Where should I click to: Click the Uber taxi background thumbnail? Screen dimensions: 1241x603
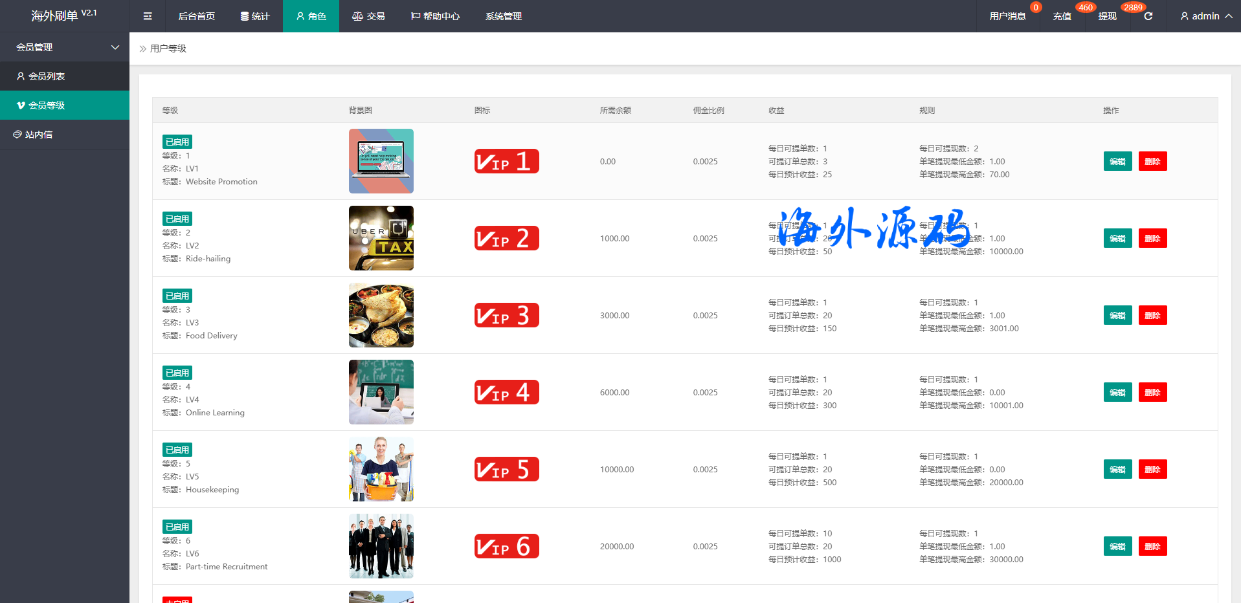[x=381, y=238]
